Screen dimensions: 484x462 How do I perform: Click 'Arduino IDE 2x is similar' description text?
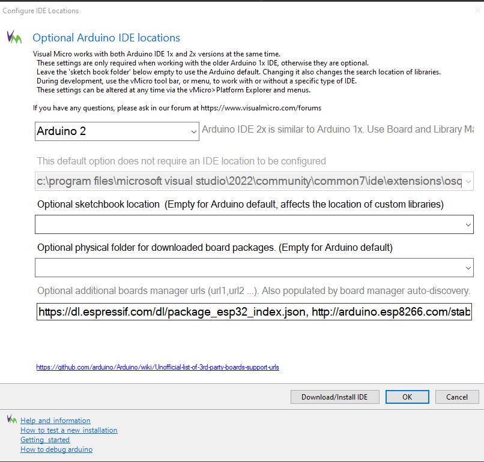[337, 129]
